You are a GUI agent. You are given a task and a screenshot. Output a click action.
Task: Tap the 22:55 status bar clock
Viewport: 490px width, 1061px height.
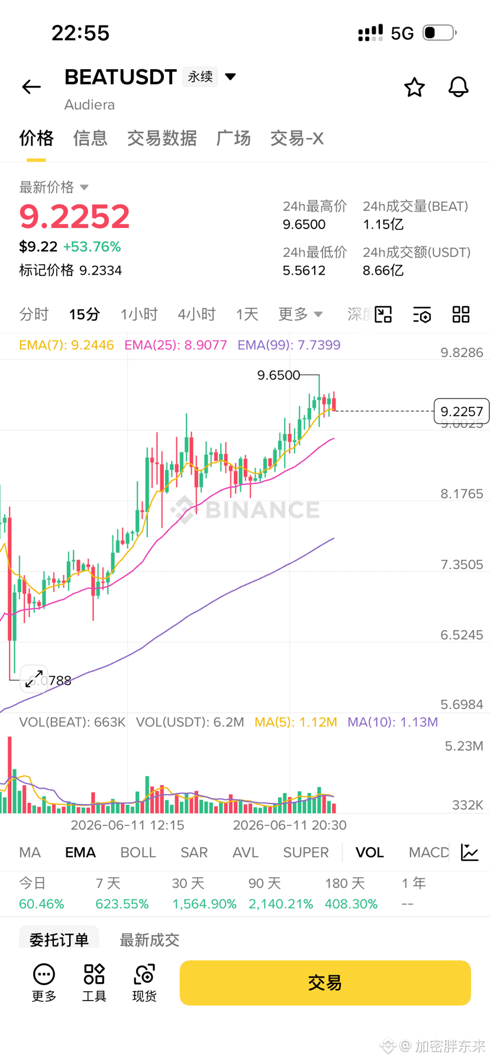tap(80, 33)
